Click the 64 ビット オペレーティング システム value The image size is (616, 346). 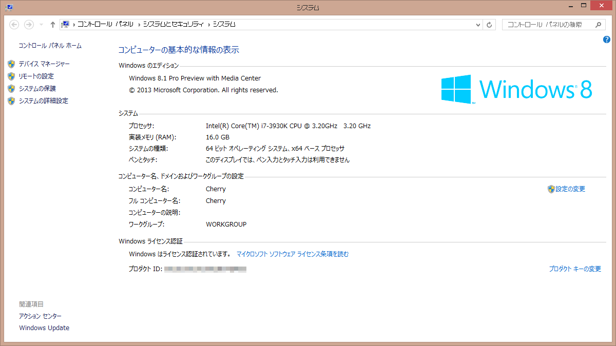click(275, 149)
